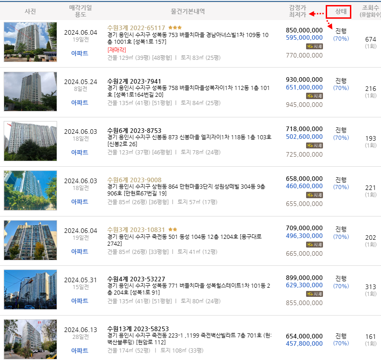This screenshot has height=364, width=381.
Task: Click 아파트 link in the 2022-65117 row
Action: point(79,53)
